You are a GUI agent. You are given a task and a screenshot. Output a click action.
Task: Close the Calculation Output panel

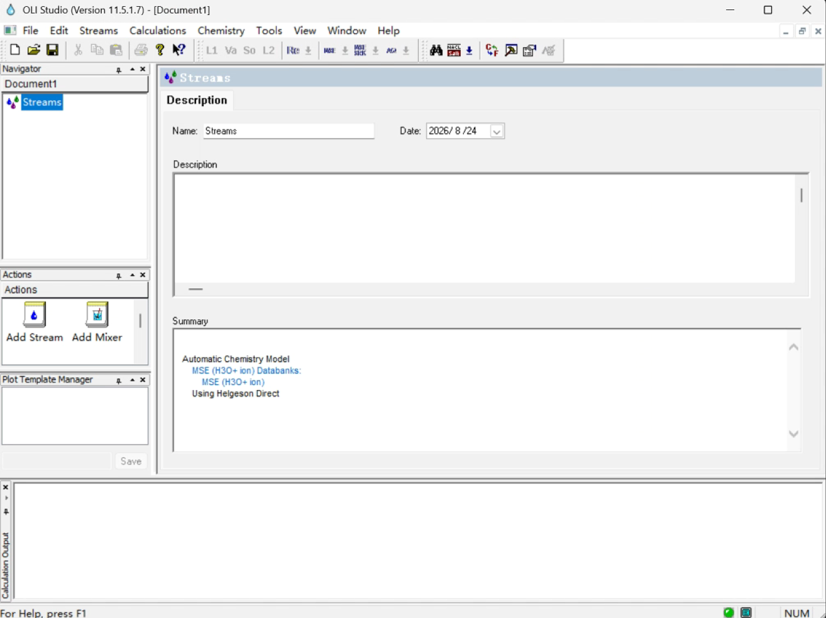pyautogui.click(x=6, y=487)
